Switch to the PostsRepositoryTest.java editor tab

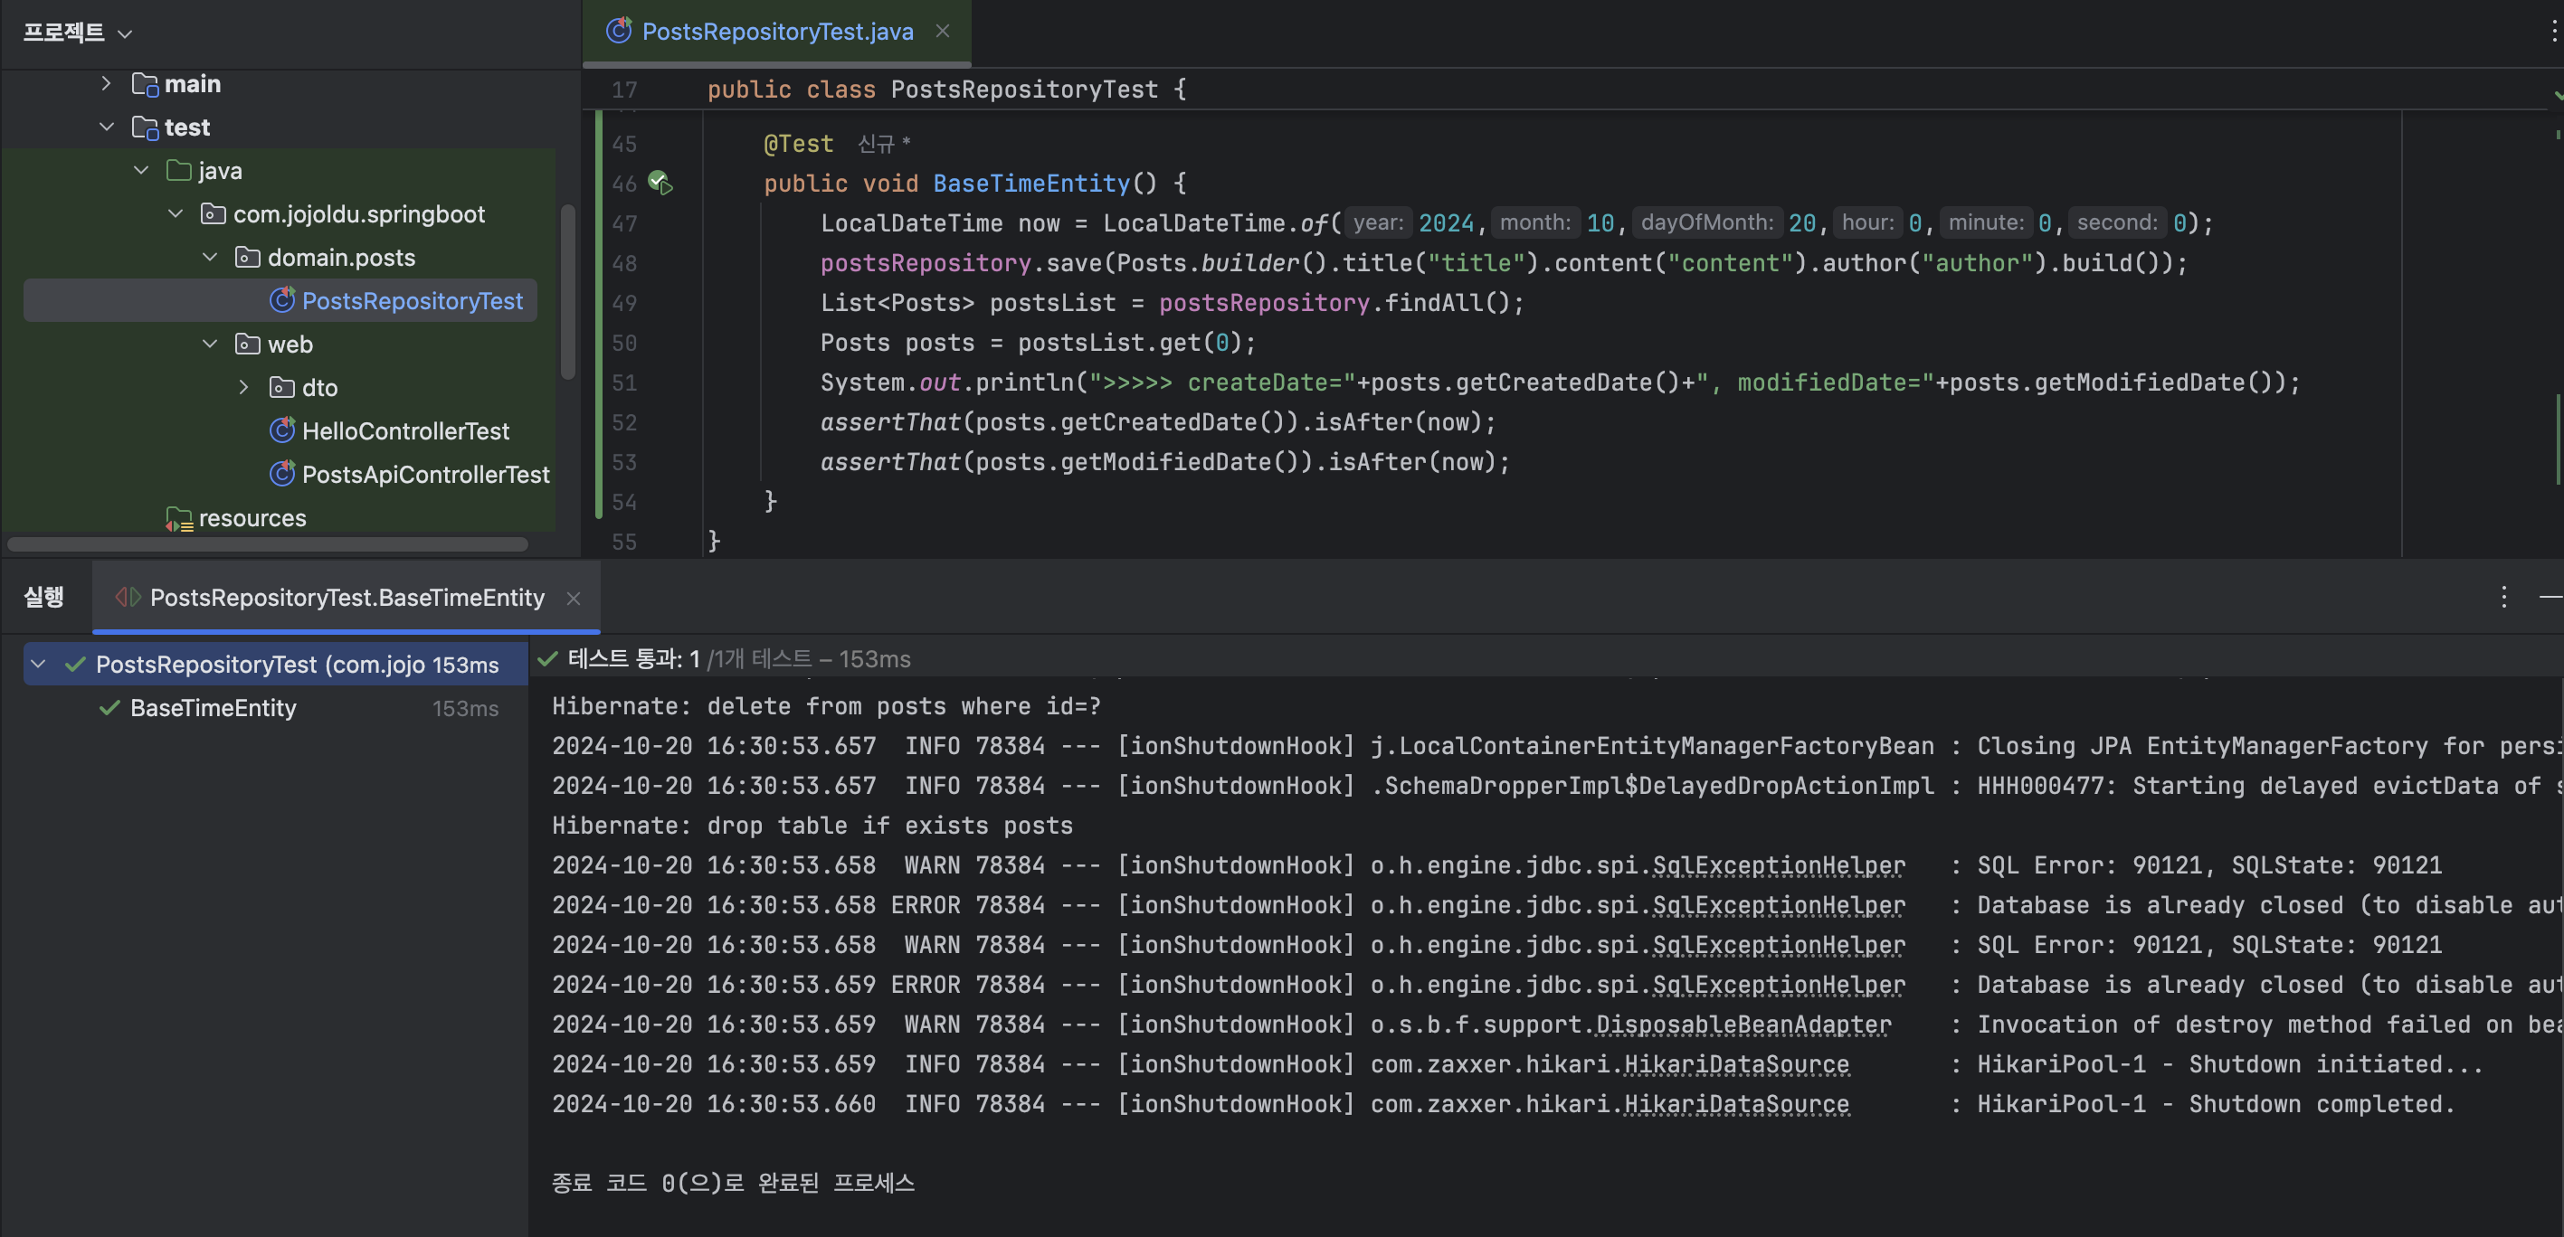[776, 32]
